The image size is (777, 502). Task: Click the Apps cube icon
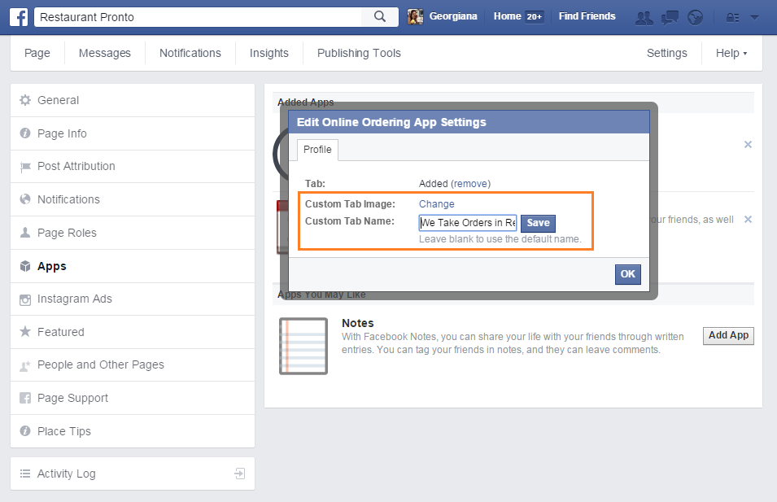(24, 266)
